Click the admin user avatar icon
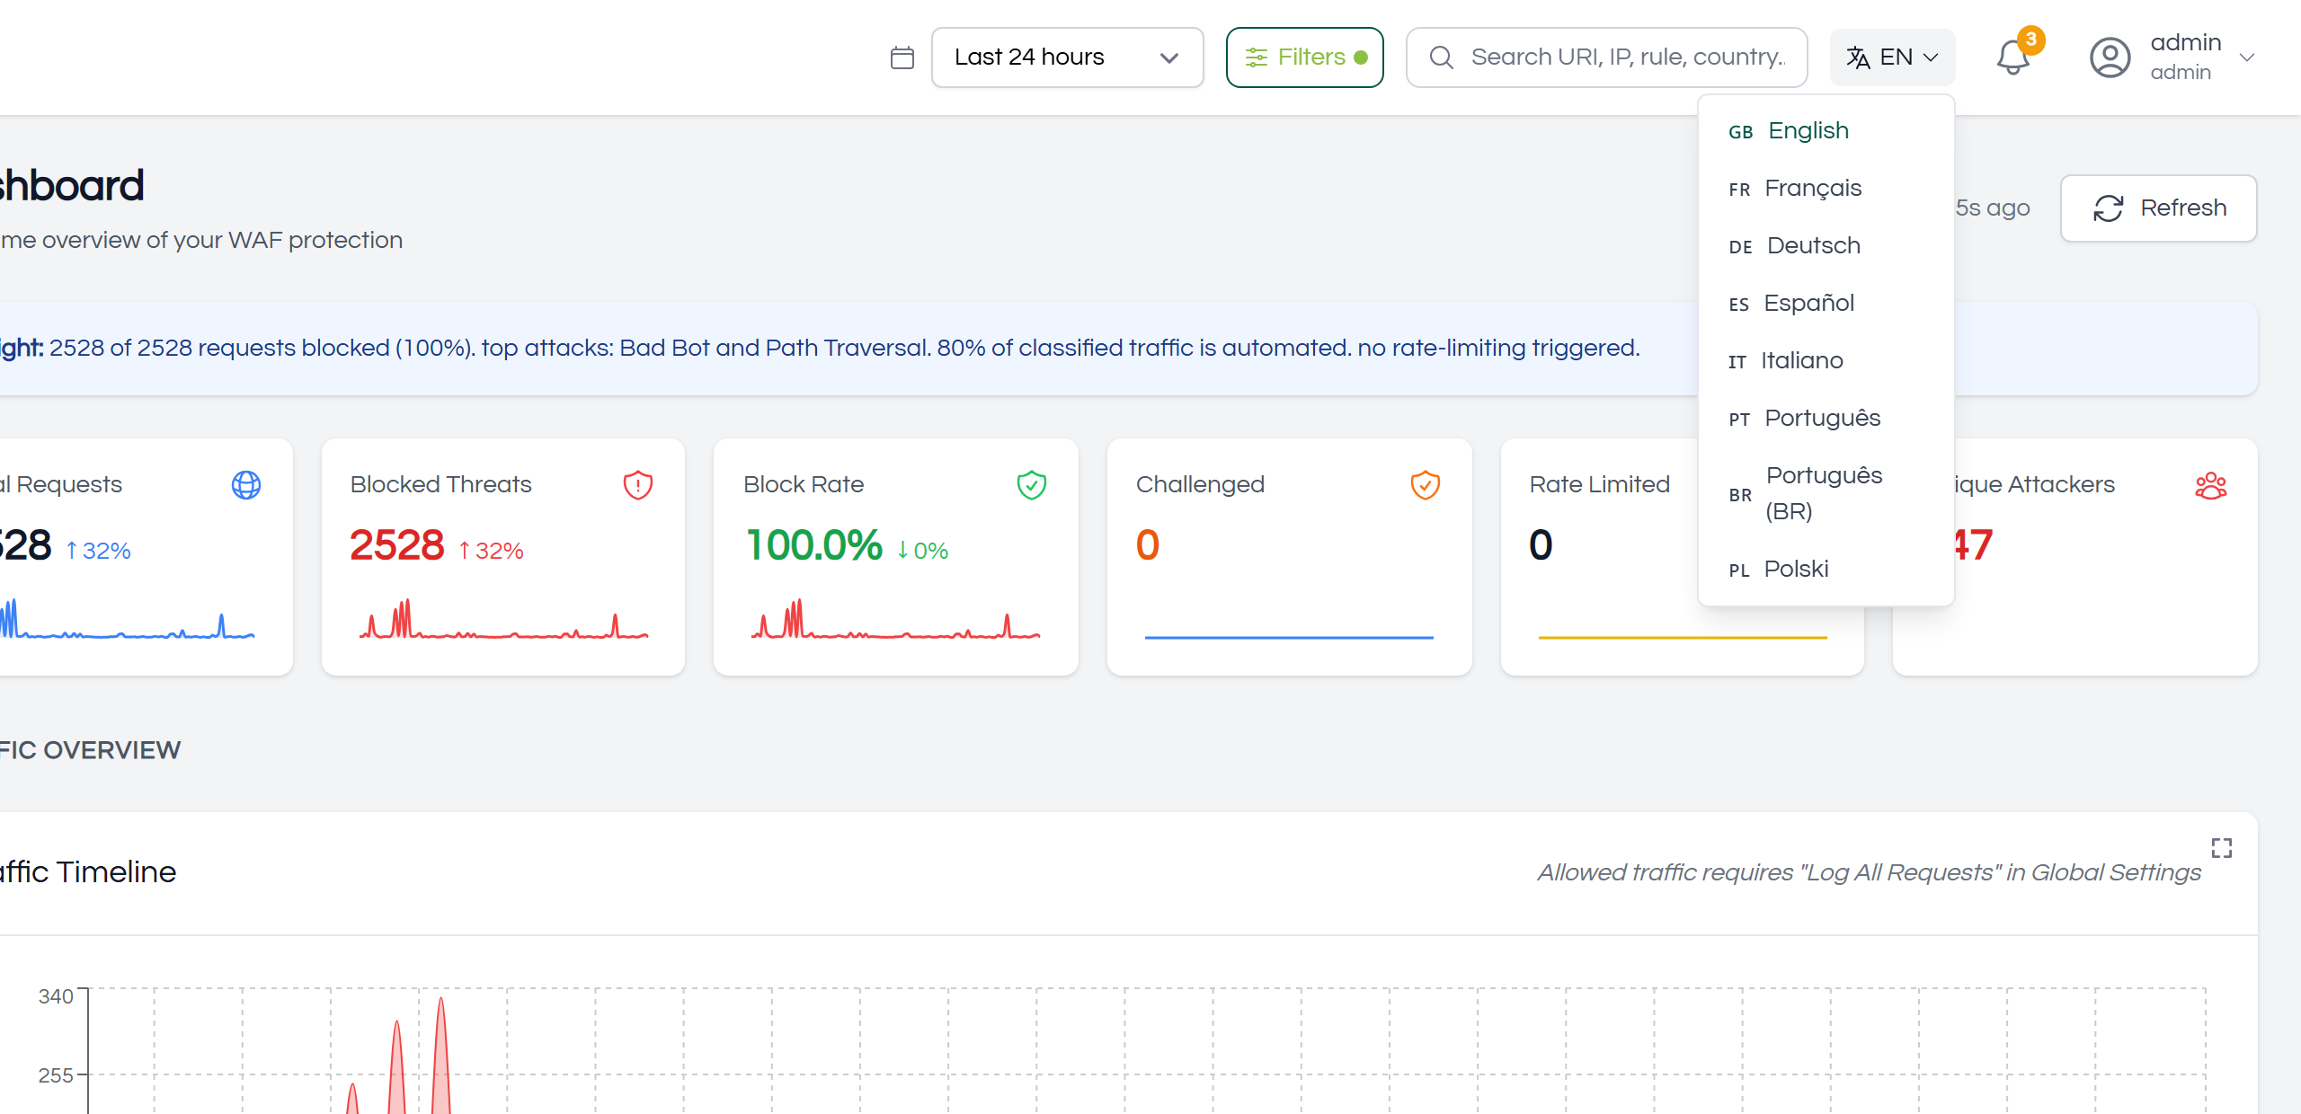The height and width of the screenshot is (1114, 2301). [2110, 57]
